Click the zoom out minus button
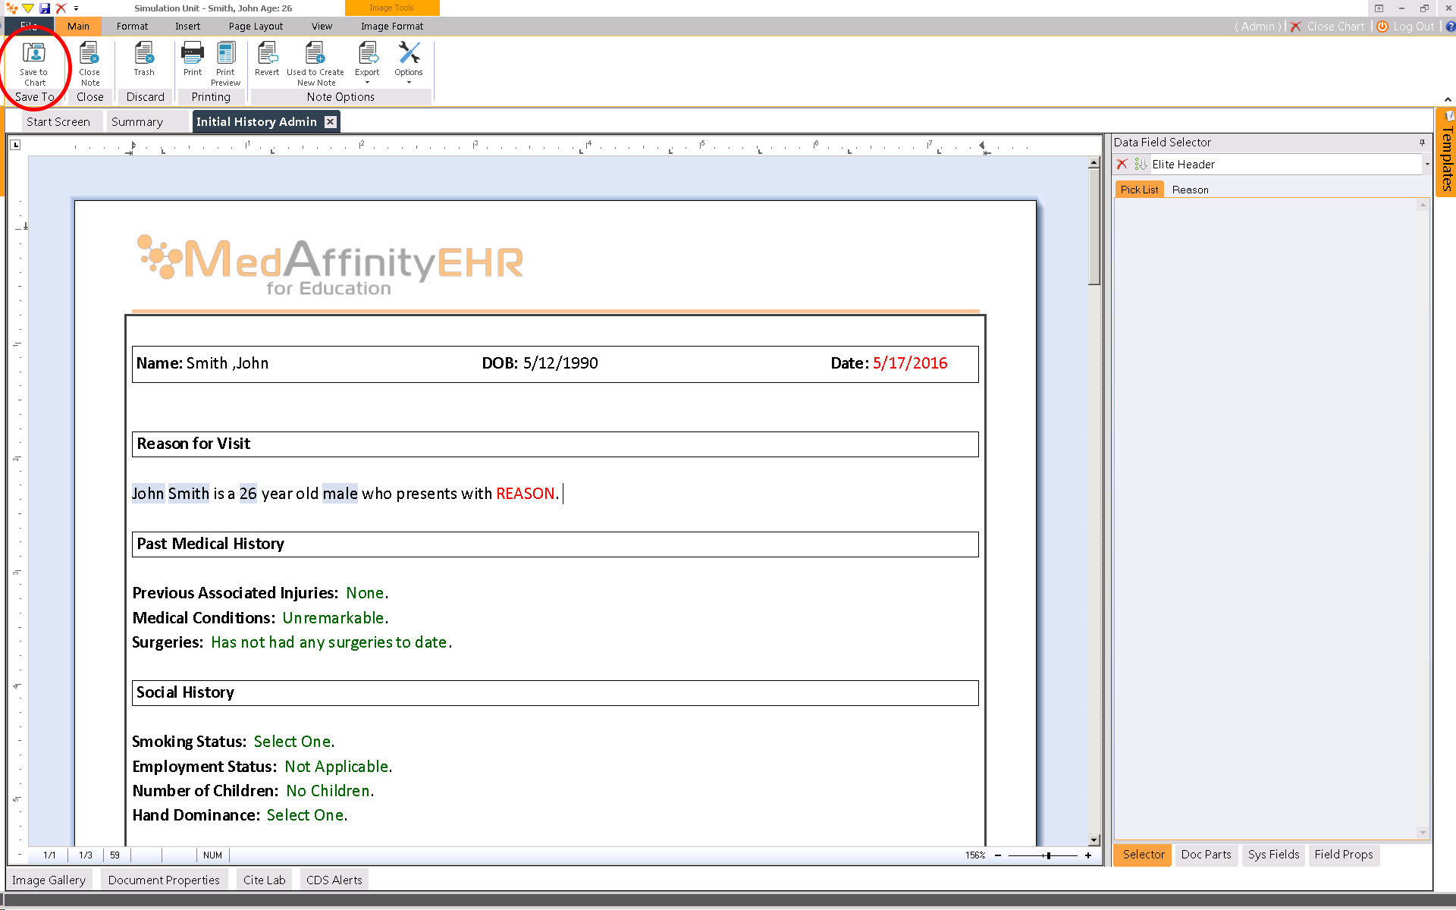This screenshot has height=910, width=1456. 998,855
